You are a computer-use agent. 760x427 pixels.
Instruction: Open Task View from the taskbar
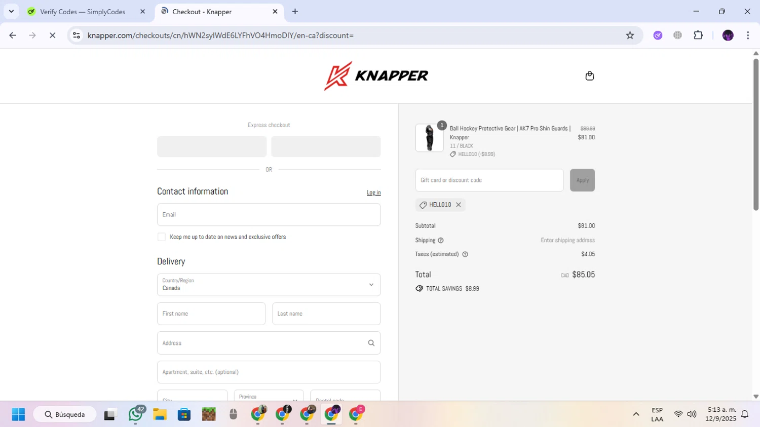pos(110,414)
